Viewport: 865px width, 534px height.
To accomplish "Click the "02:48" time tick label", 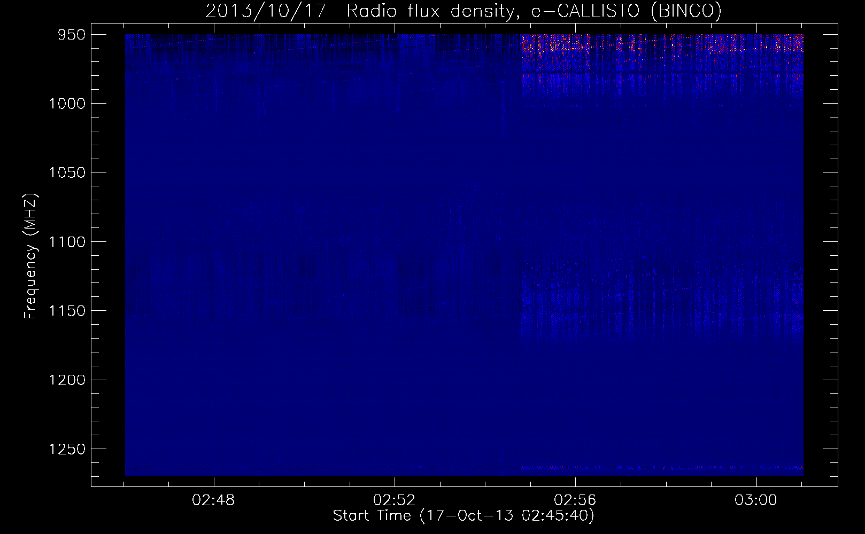I will 214,500.
